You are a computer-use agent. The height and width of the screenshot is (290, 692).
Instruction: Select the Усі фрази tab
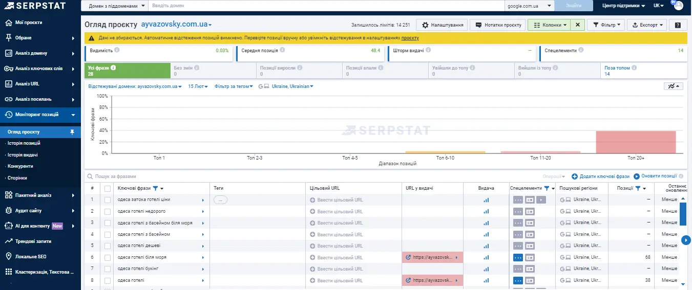tap(127, 71)
